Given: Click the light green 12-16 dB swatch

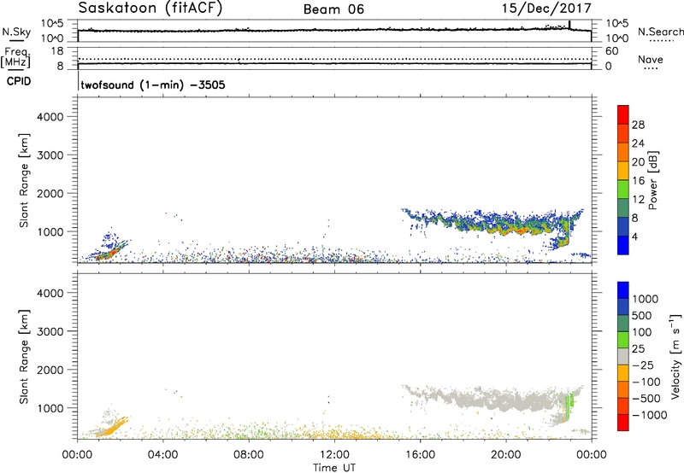Looking at the screenshot, I should tap(623, 189).
